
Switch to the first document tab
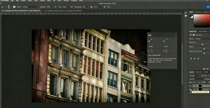click(21, 10)
